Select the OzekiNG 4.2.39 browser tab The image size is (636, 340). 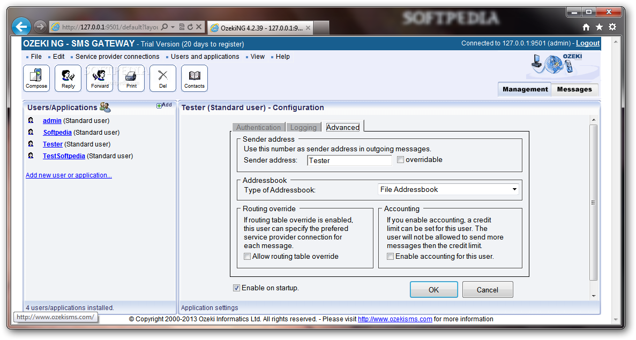(260, 28)
